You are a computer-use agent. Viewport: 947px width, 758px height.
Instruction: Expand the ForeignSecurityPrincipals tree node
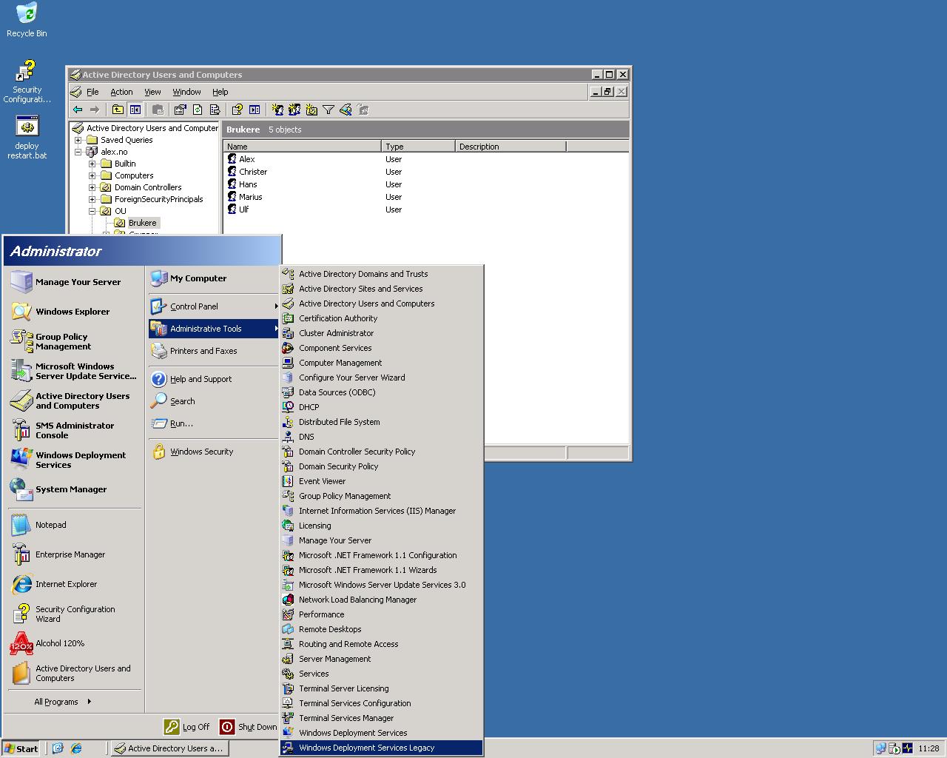(x=92, y=199)
